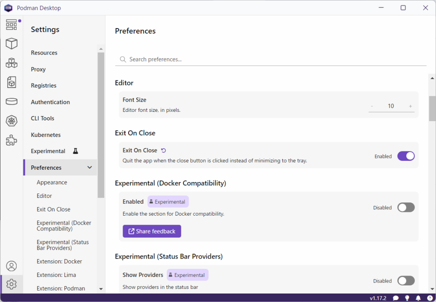Open the Registries settings page
Screen dimensions: 436x302
(x=44, y=85)
